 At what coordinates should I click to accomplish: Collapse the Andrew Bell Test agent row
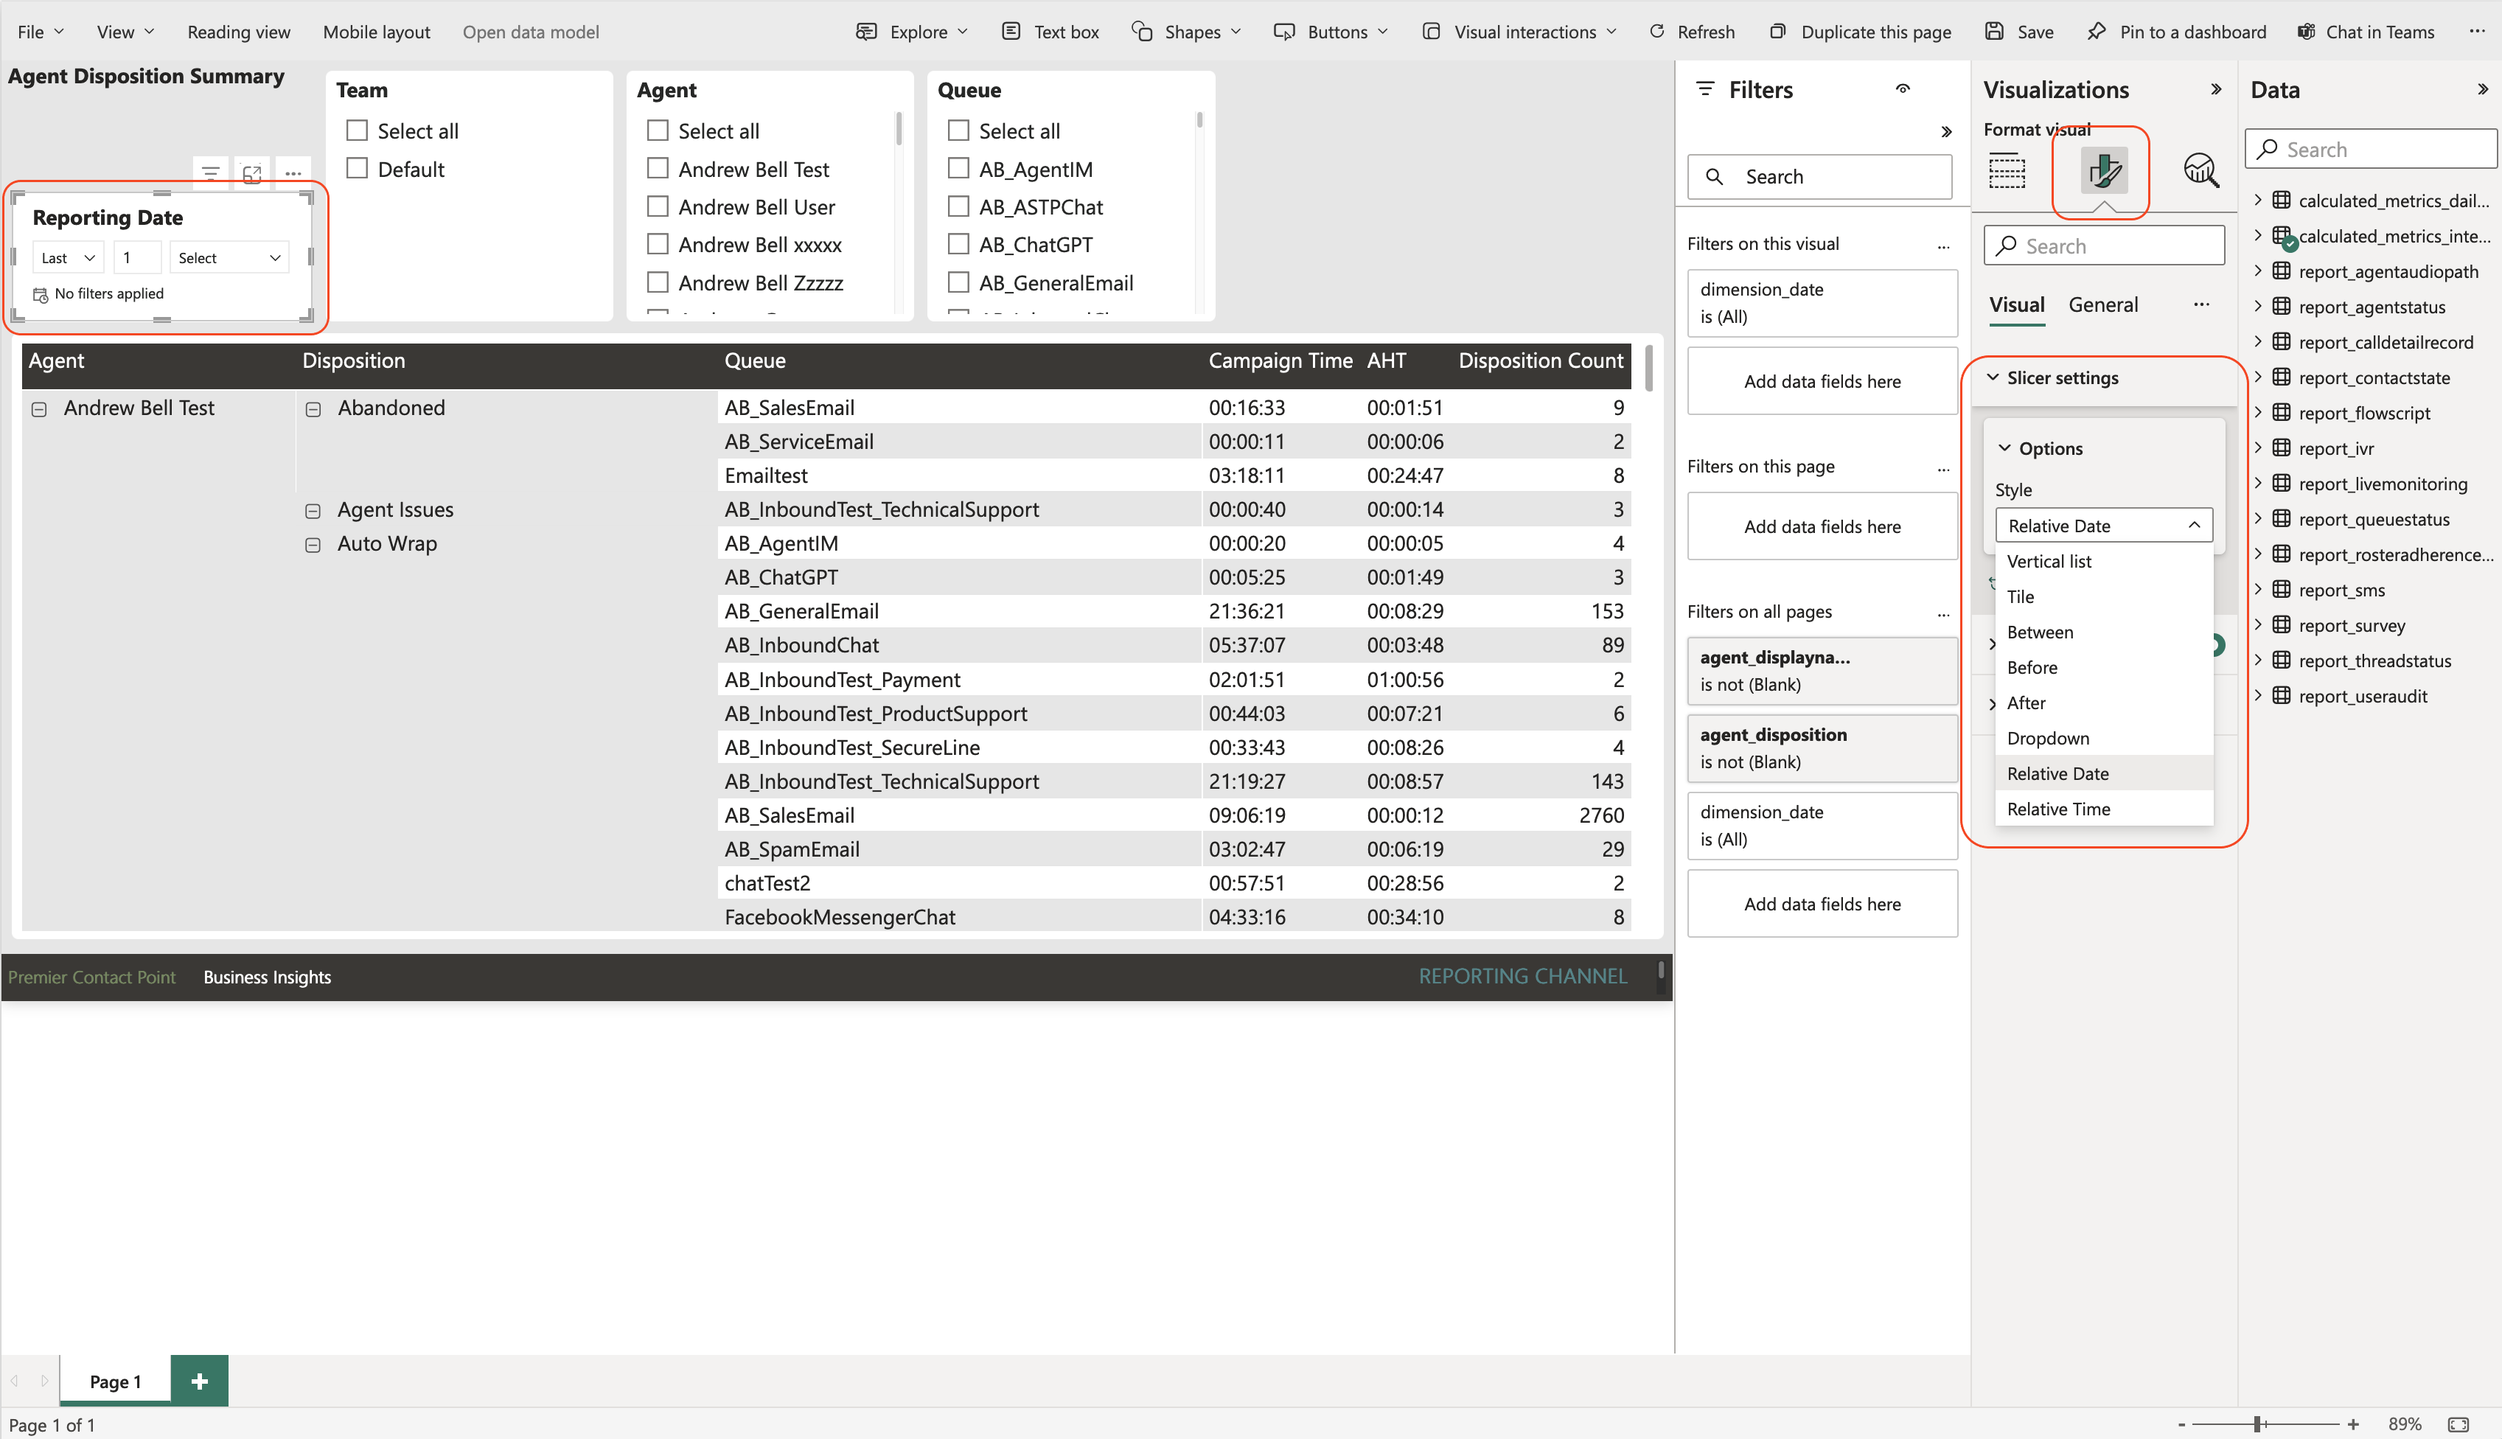[38, 409]
